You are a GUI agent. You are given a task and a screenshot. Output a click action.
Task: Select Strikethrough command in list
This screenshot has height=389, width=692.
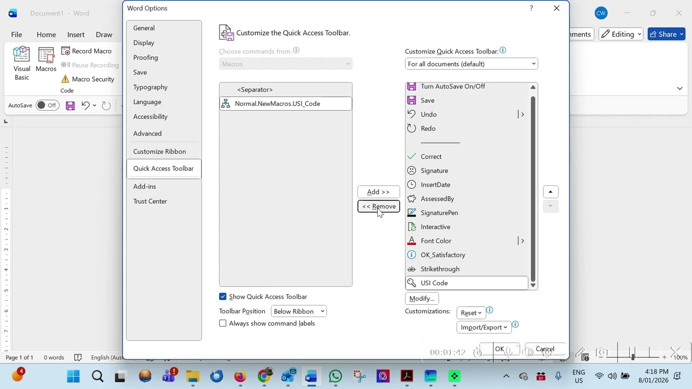click(466, 269)
